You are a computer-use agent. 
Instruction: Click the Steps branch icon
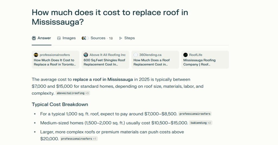[x=121, y=38]
